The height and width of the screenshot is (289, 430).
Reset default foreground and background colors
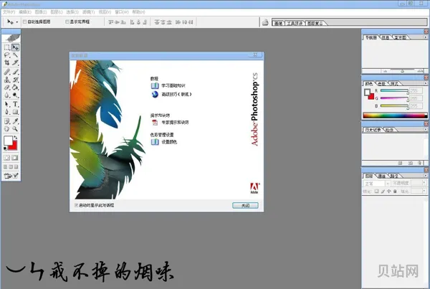(x=5, y=148)
